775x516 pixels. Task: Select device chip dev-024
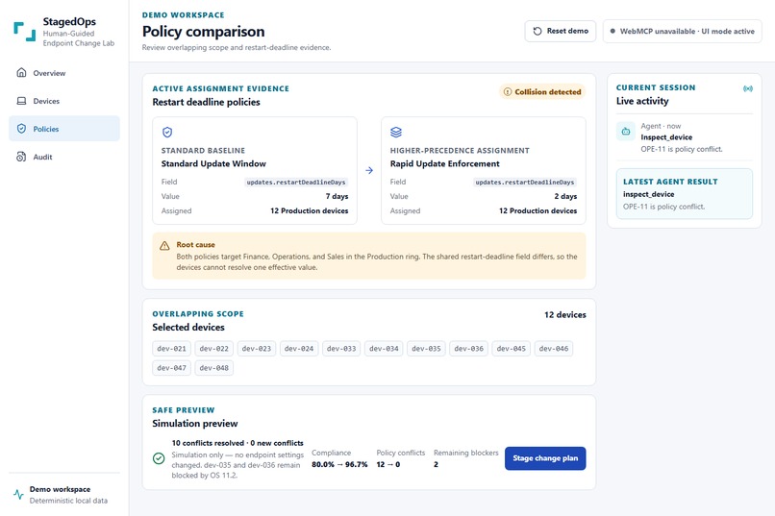tap(299, 349)
